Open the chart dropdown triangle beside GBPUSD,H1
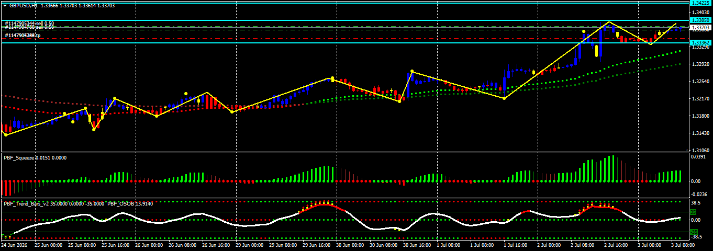The width and height of the screenshot is (713, 251). click(x=5, y=5)
